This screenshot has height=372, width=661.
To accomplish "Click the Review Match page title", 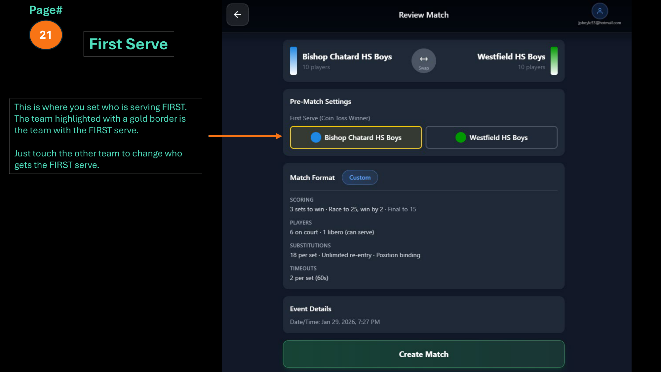I will point(423,15).
